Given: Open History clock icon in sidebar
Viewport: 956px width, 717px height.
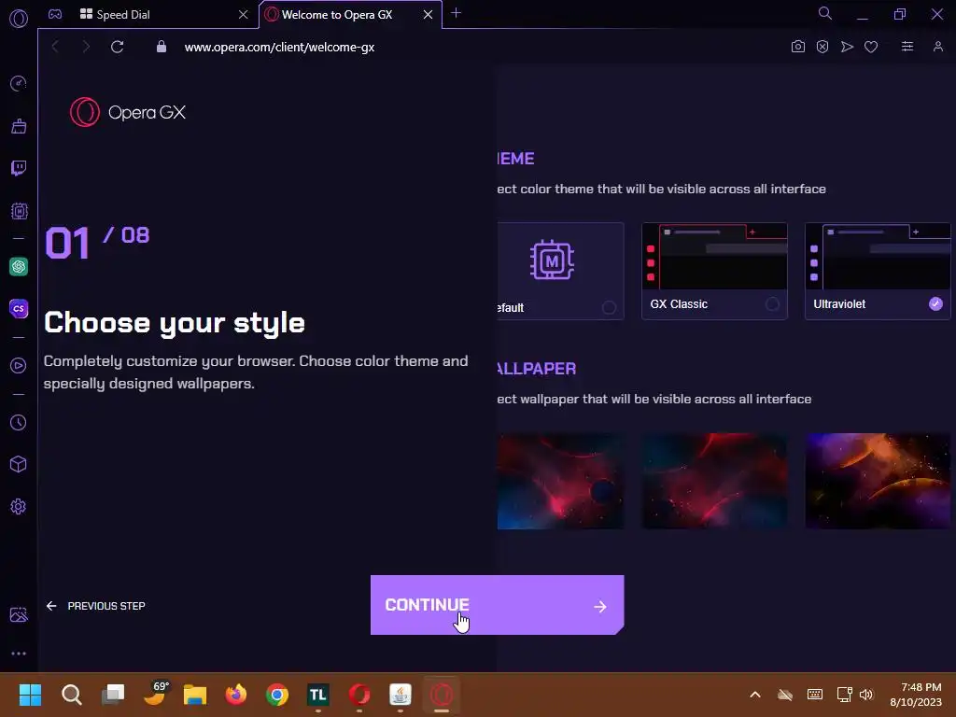Looking at the screenshot, I should (19, 423).
